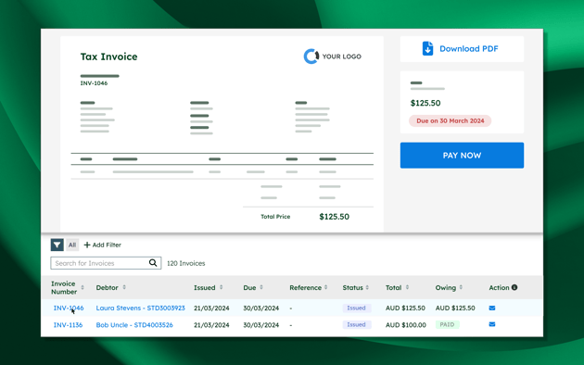584x365 pixels.
Task: Select the All filter tab
Action: (x=72, y=245)
